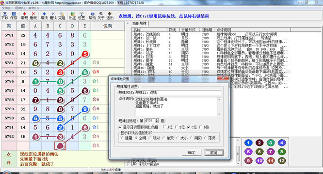Click the 下载 download toolbar icon
This screenshot has height=174, width=323.
tap(5, 16)
